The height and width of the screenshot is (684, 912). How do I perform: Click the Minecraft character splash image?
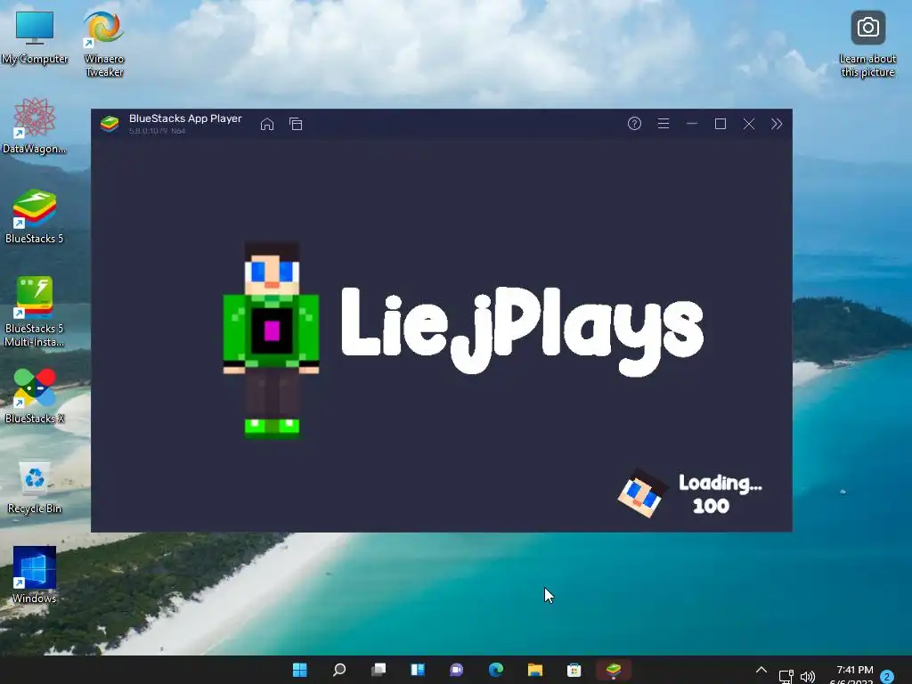tap(271, 340)
